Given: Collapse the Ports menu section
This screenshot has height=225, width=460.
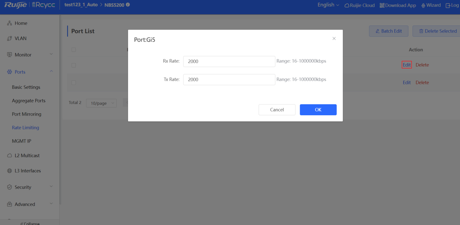Looking at the screenshot, I should coord(51,72).
